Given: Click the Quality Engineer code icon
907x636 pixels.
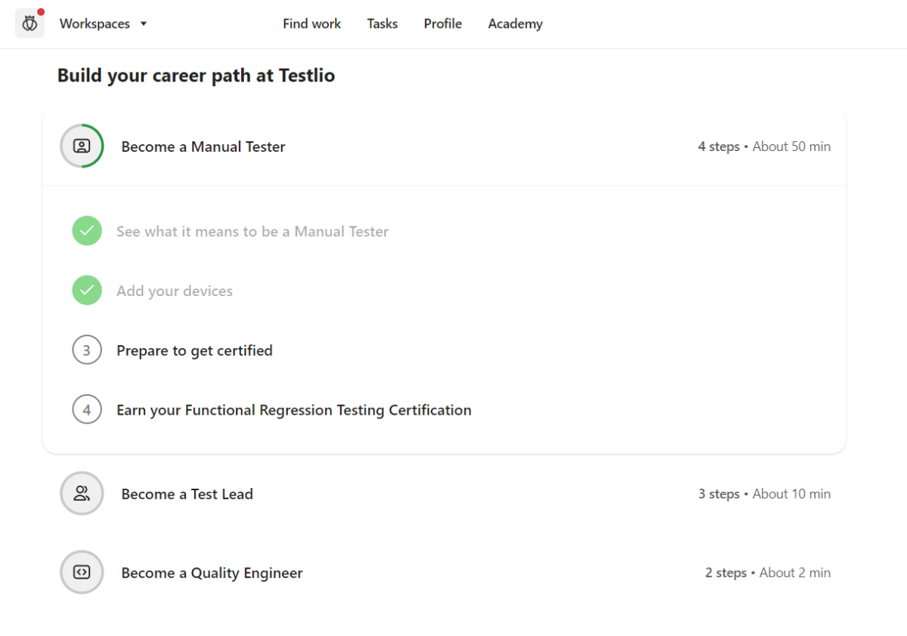Looking at the screenshot, I should coord(82,573).
